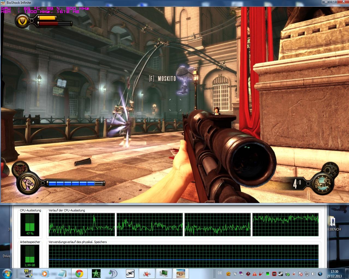Click the grey jet plane tray icon

click(x=235, y=274)
